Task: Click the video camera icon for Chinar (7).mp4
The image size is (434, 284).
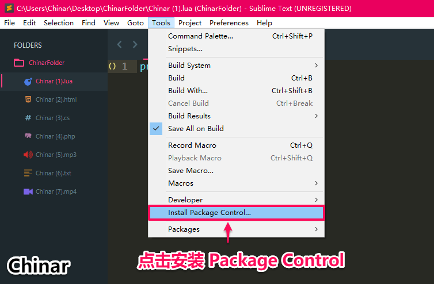Action: coord(28,191)
